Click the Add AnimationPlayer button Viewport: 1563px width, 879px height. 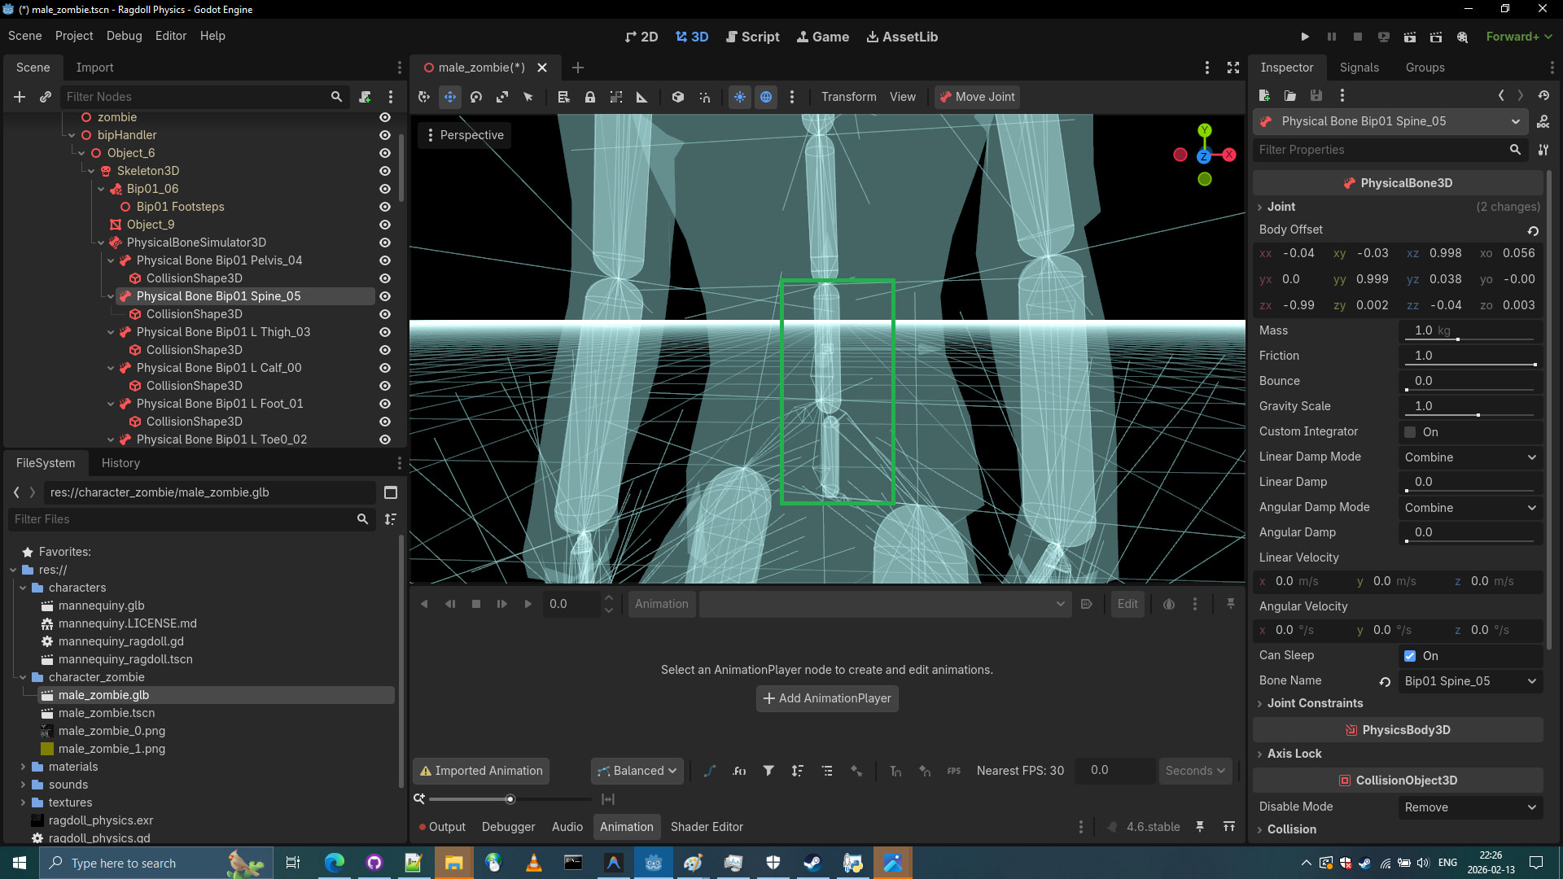coord(826,698)
